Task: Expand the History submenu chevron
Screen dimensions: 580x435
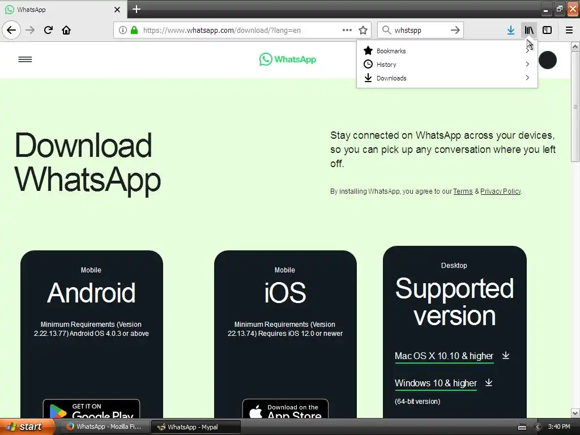Action: 527,64
